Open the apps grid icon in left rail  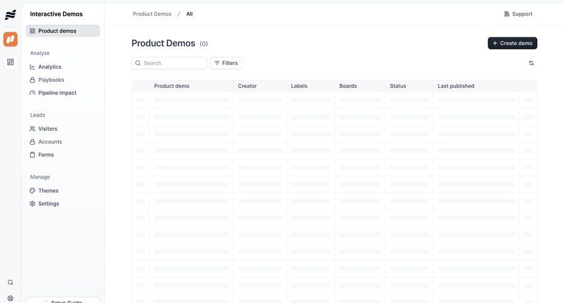click(x=11, y=62)
